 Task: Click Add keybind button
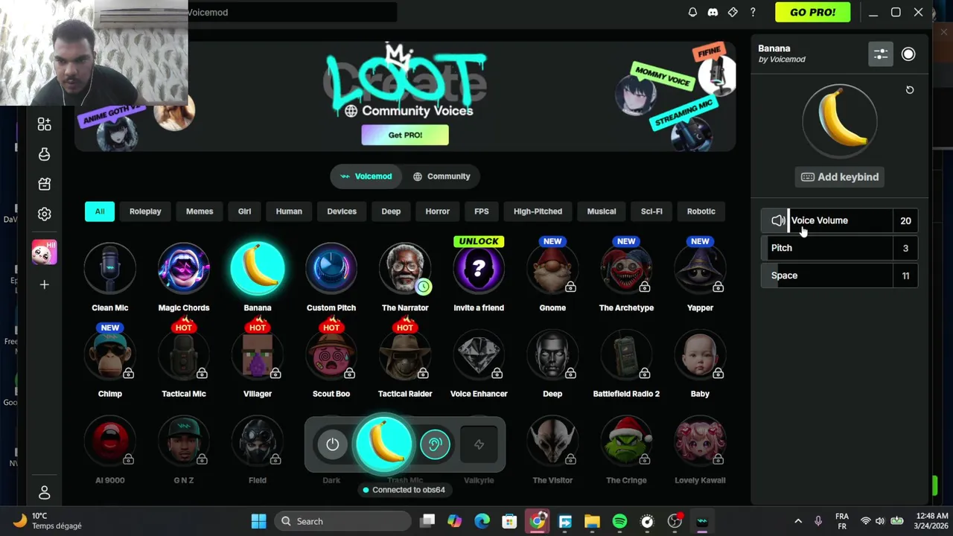(840, 177)
